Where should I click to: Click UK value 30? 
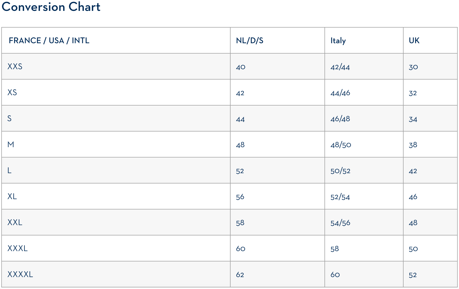(x=413, y=67)
